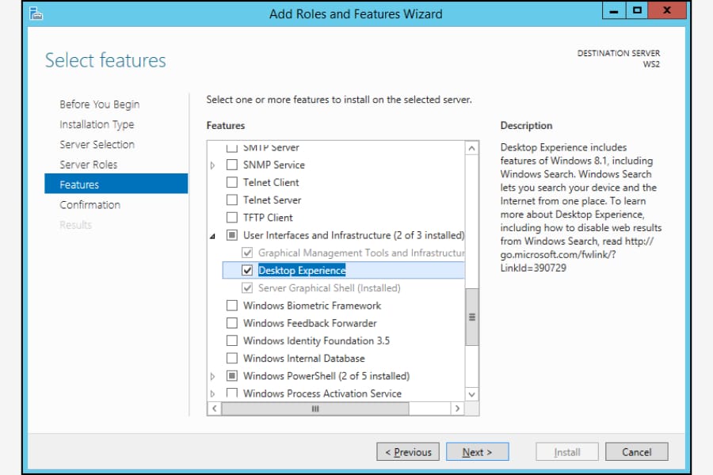Open the Server Roles step

[88, 165]
